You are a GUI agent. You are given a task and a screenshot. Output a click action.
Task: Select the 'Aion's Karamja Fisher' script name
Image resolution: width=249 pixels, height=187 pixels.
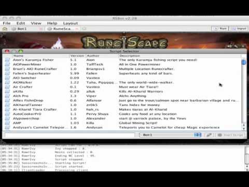pyautogui.click(x=33, y=60)
